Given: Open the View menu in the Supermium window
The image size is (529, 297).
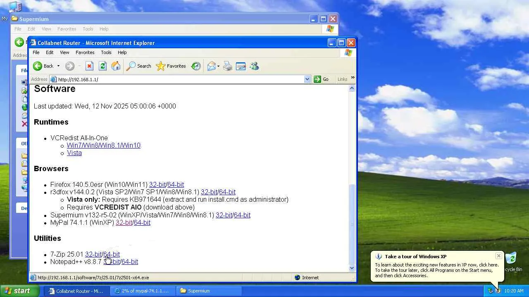Looking at the screenshot, I should pyautogui.click(x=46, y=29).
